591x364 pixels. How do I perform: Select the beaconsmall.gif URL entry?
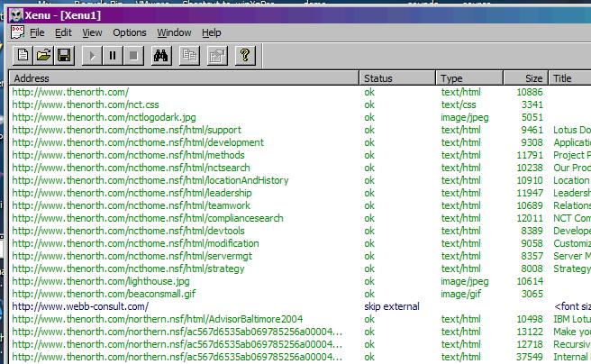click(103, 294)
